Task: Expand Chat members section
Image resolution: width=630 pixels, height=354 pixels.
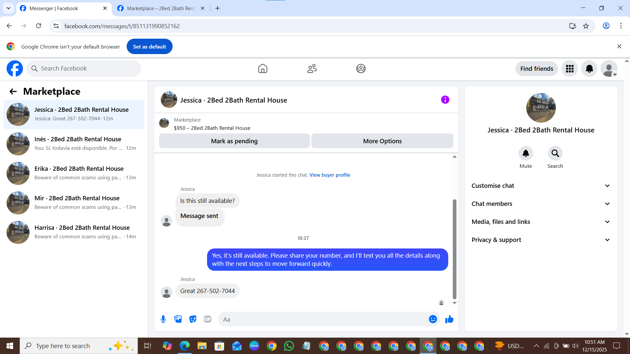Action: point(541,204)
